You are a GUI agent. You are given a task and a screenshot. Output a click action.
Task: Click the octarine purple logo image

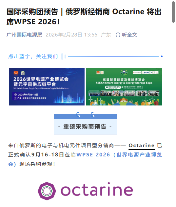(86, 191)
